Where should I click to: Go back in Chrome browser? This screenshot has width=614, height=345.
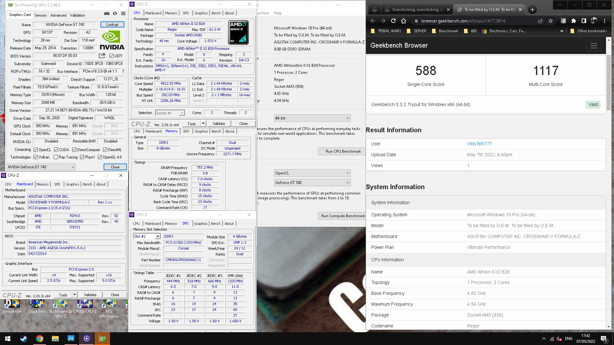click(373, 21)
